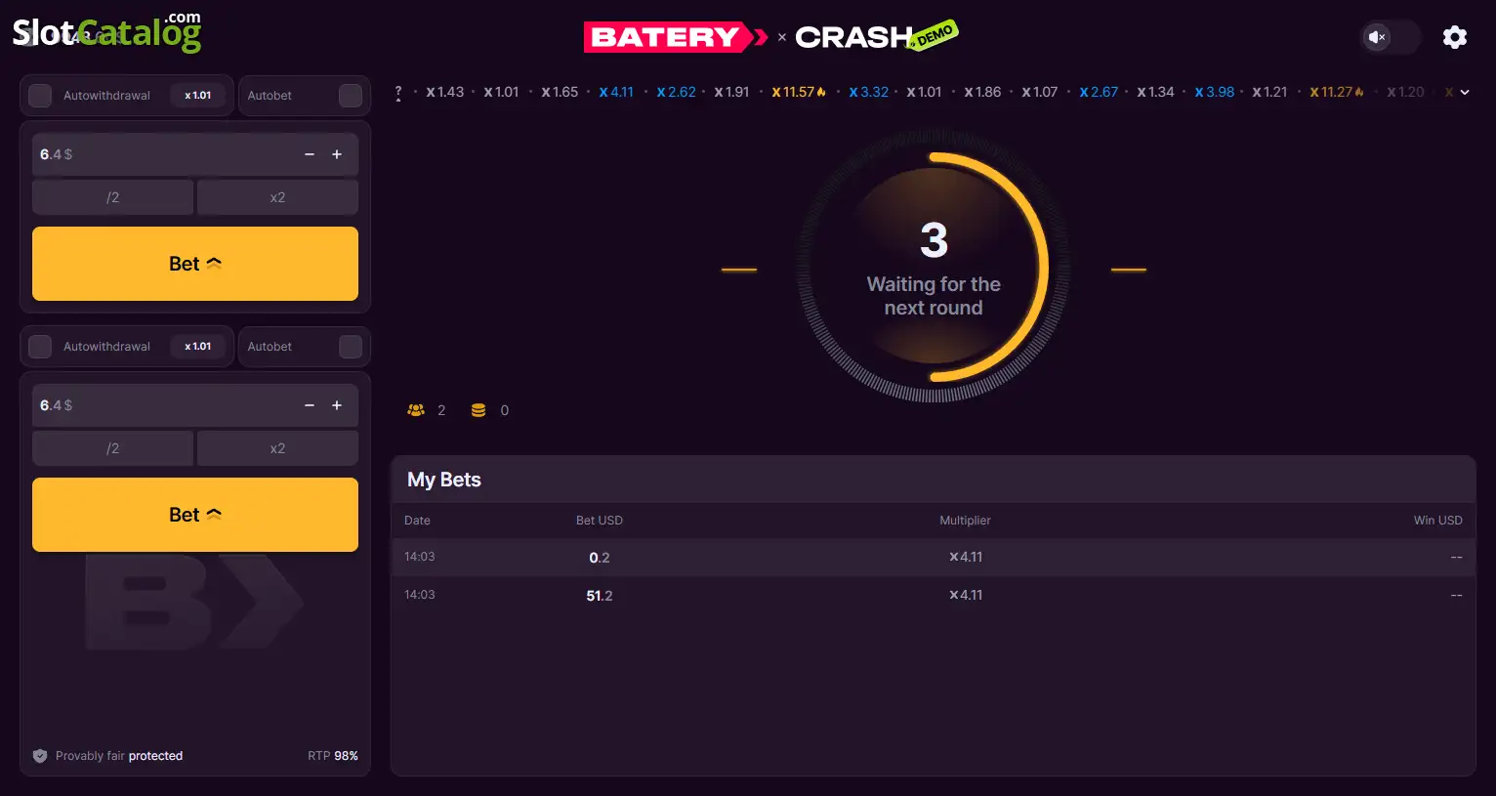This screenshot has width=1496, height=796.
Task: Increase top bet with plus icon
Action: [337, 154]
